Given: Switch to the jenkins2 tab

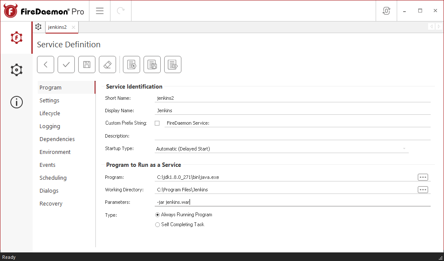Looking at the screenshot, I should pos(58,27).
